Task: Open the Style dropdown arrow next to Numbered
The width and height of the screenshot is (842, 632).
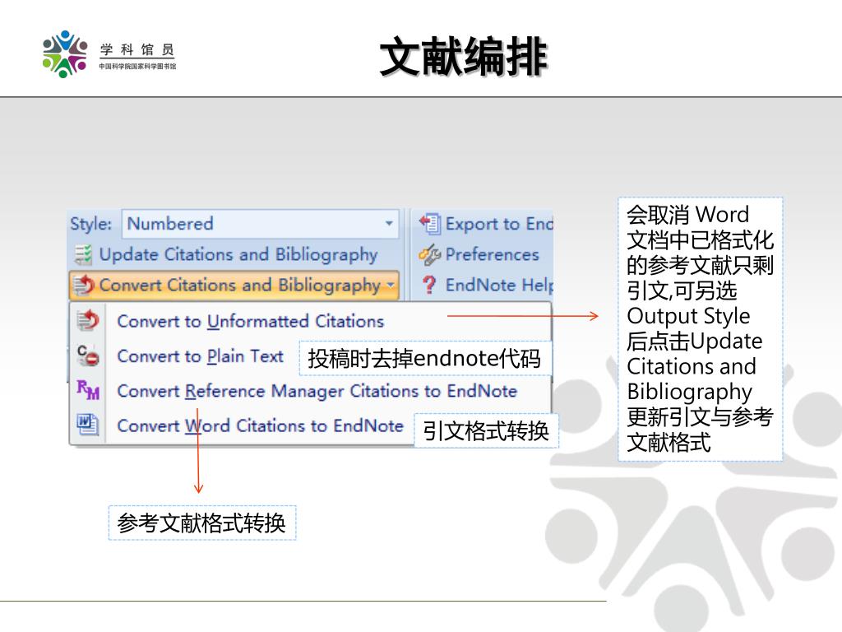Action: [x=389, y=224]
